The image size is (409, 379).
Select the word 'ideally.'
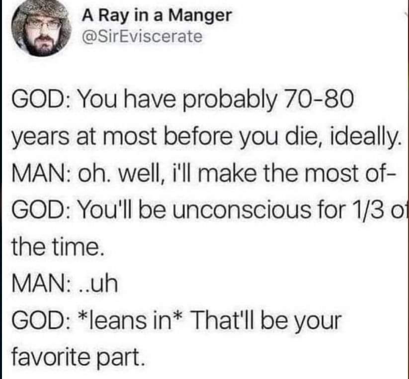point(366,138)
